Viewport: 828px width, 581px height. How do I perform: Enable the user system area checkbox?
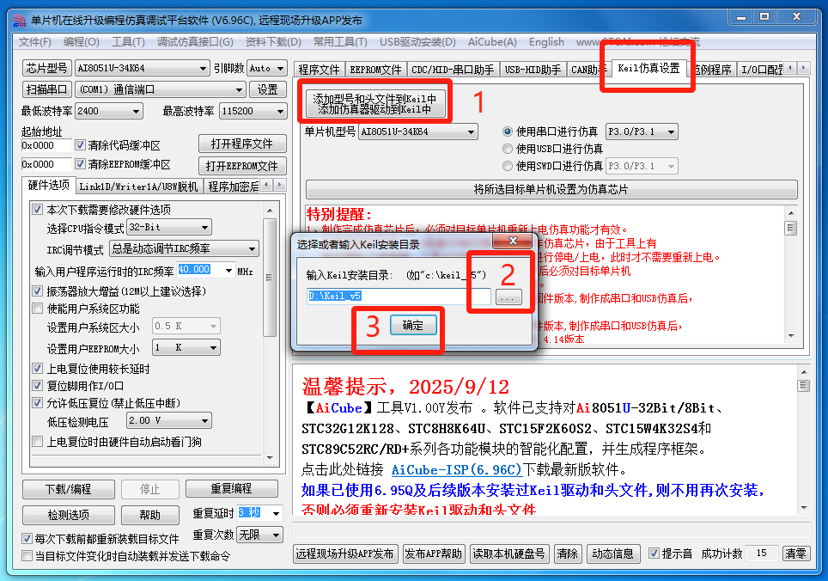(37, 309)
